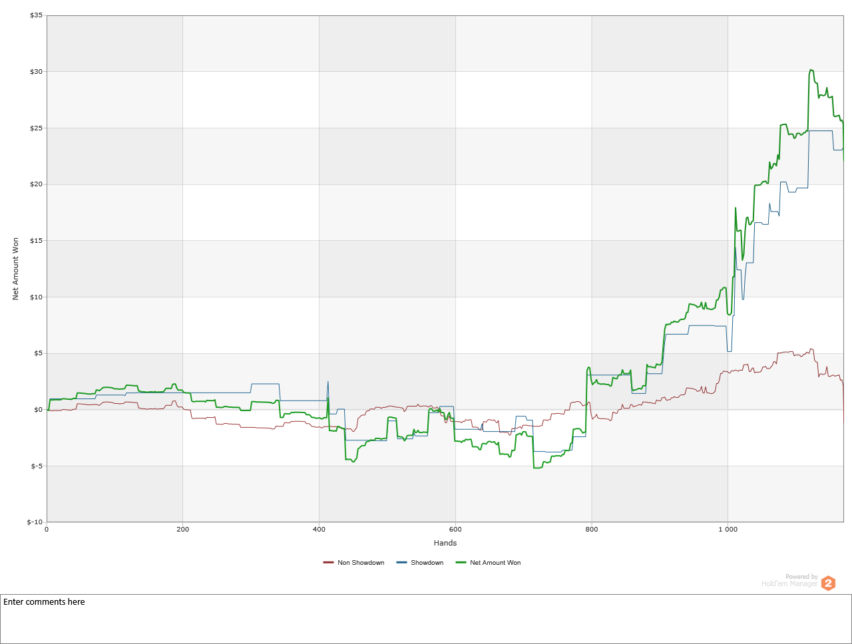This screenshot has width=852, height=644.
Task: Click the green line's peak near $30
Action: [x=811, y=70]
